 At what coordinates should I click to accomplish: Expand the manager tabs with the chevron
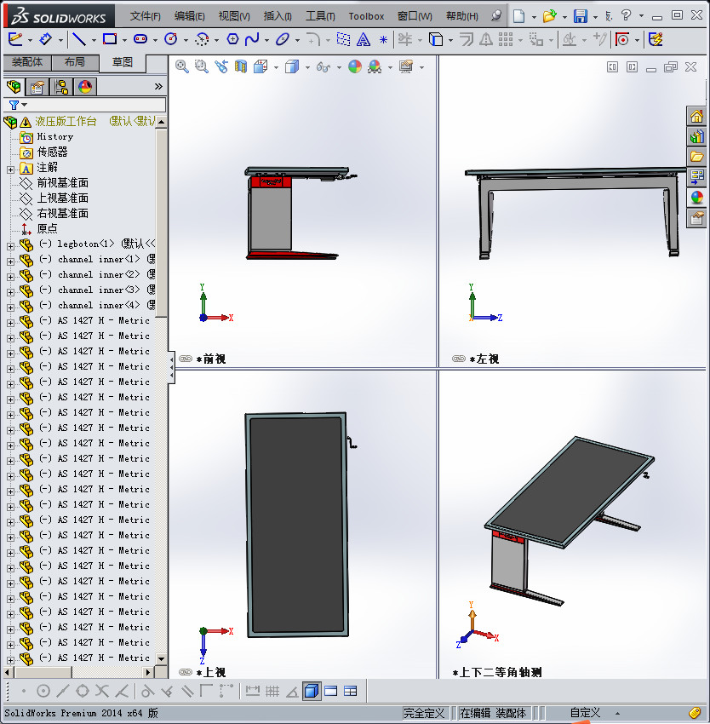tap(158, 86)
